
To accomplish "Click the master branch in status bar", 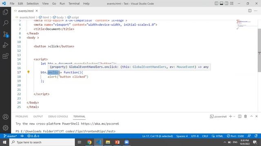I will click(10, 136).
